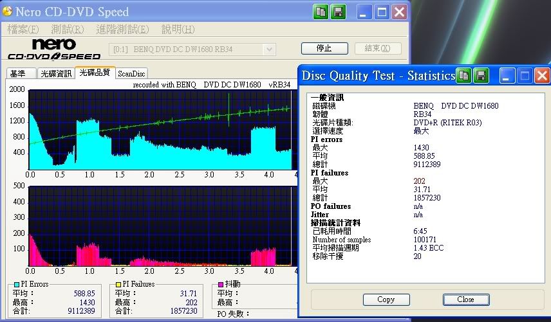
Task: Open the 檔案(F) menu
Action: point(23,29)
